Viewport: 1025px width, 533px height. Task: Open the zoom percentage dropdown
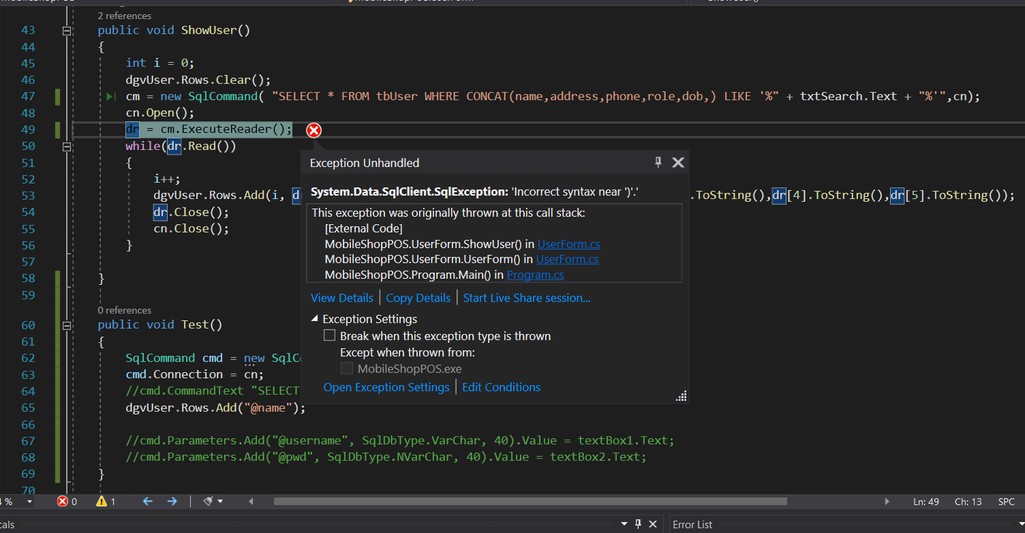29,502
